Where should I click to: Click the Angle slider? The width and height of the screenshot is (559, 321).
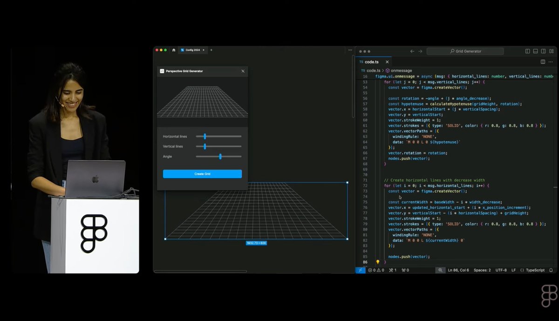click(218, 157)
